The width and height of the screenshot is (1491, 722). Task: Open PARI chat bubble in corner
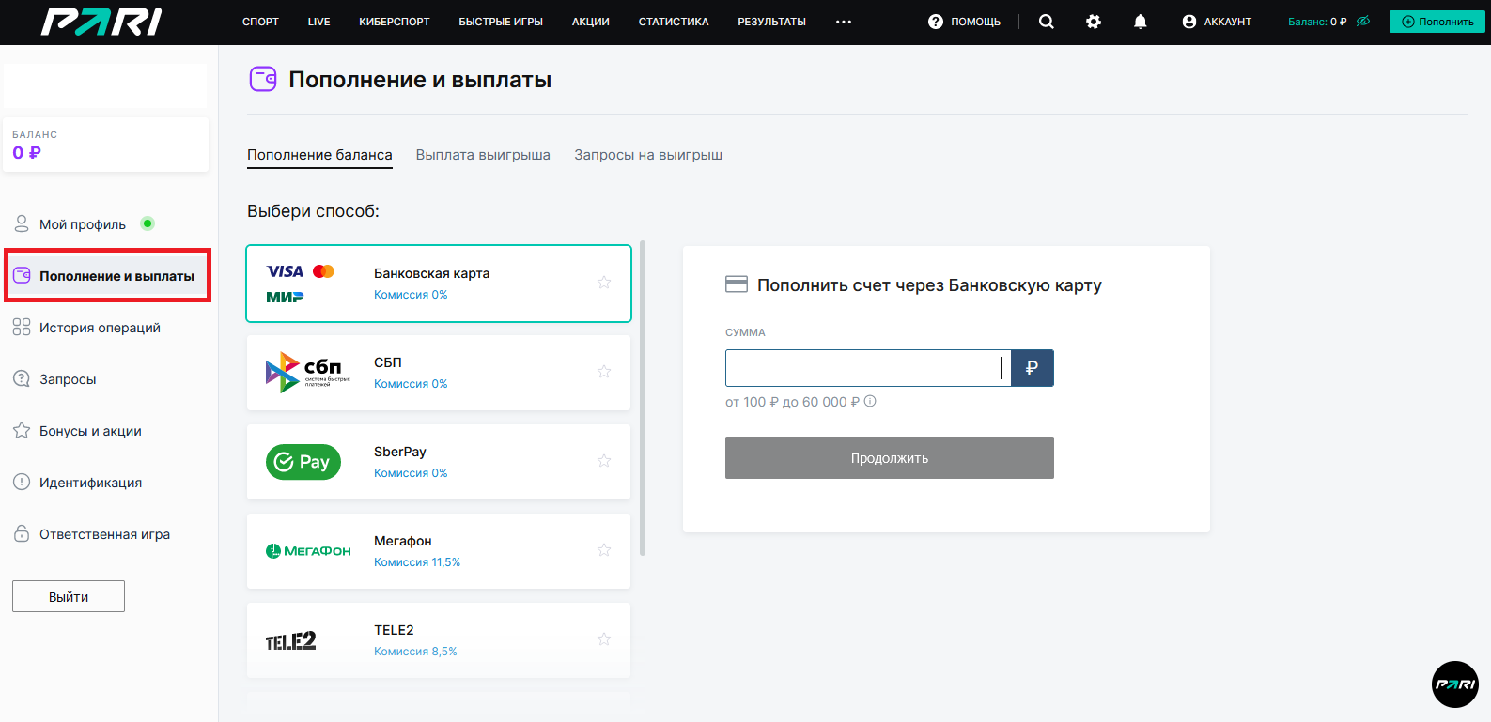(x=1454, y=684)
